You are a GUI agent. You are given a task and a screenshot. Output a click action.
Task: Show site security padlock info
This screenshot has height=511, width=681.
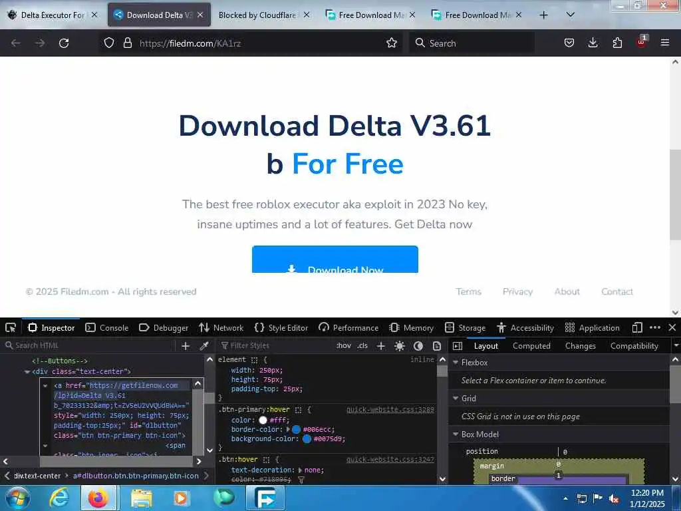tap(127, 43)
